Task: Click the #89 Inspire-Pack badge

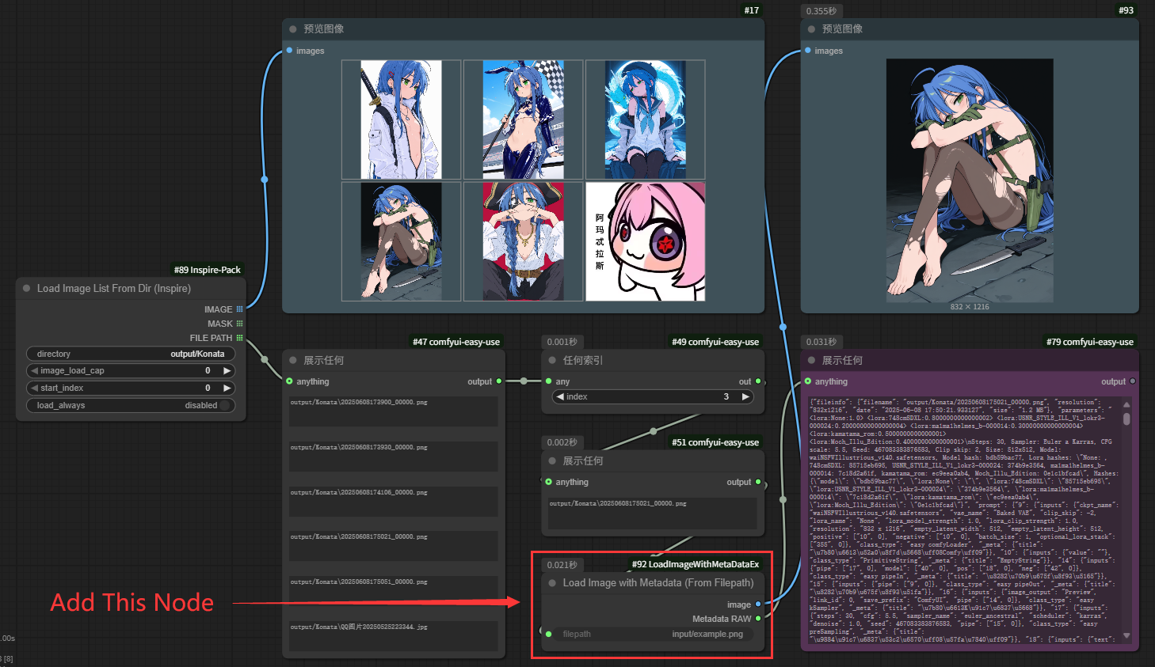Action: tap(208, 270)
